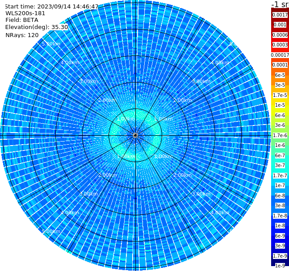Click the 4.00km label in upper-right quadrant

[220, 63]
